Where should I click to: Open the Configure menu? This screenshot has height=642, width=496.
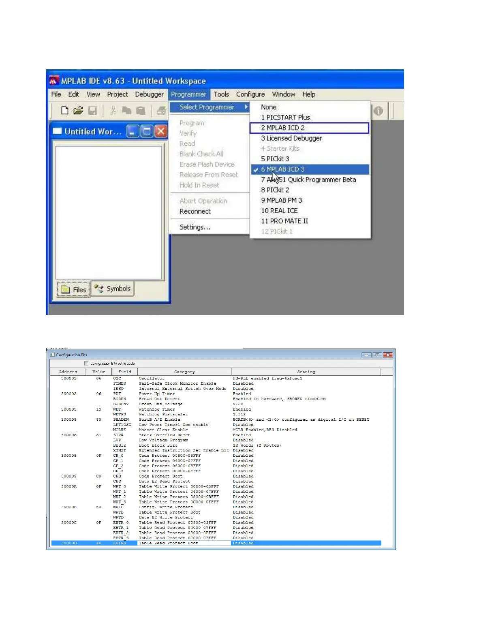[x=250, y=94]
